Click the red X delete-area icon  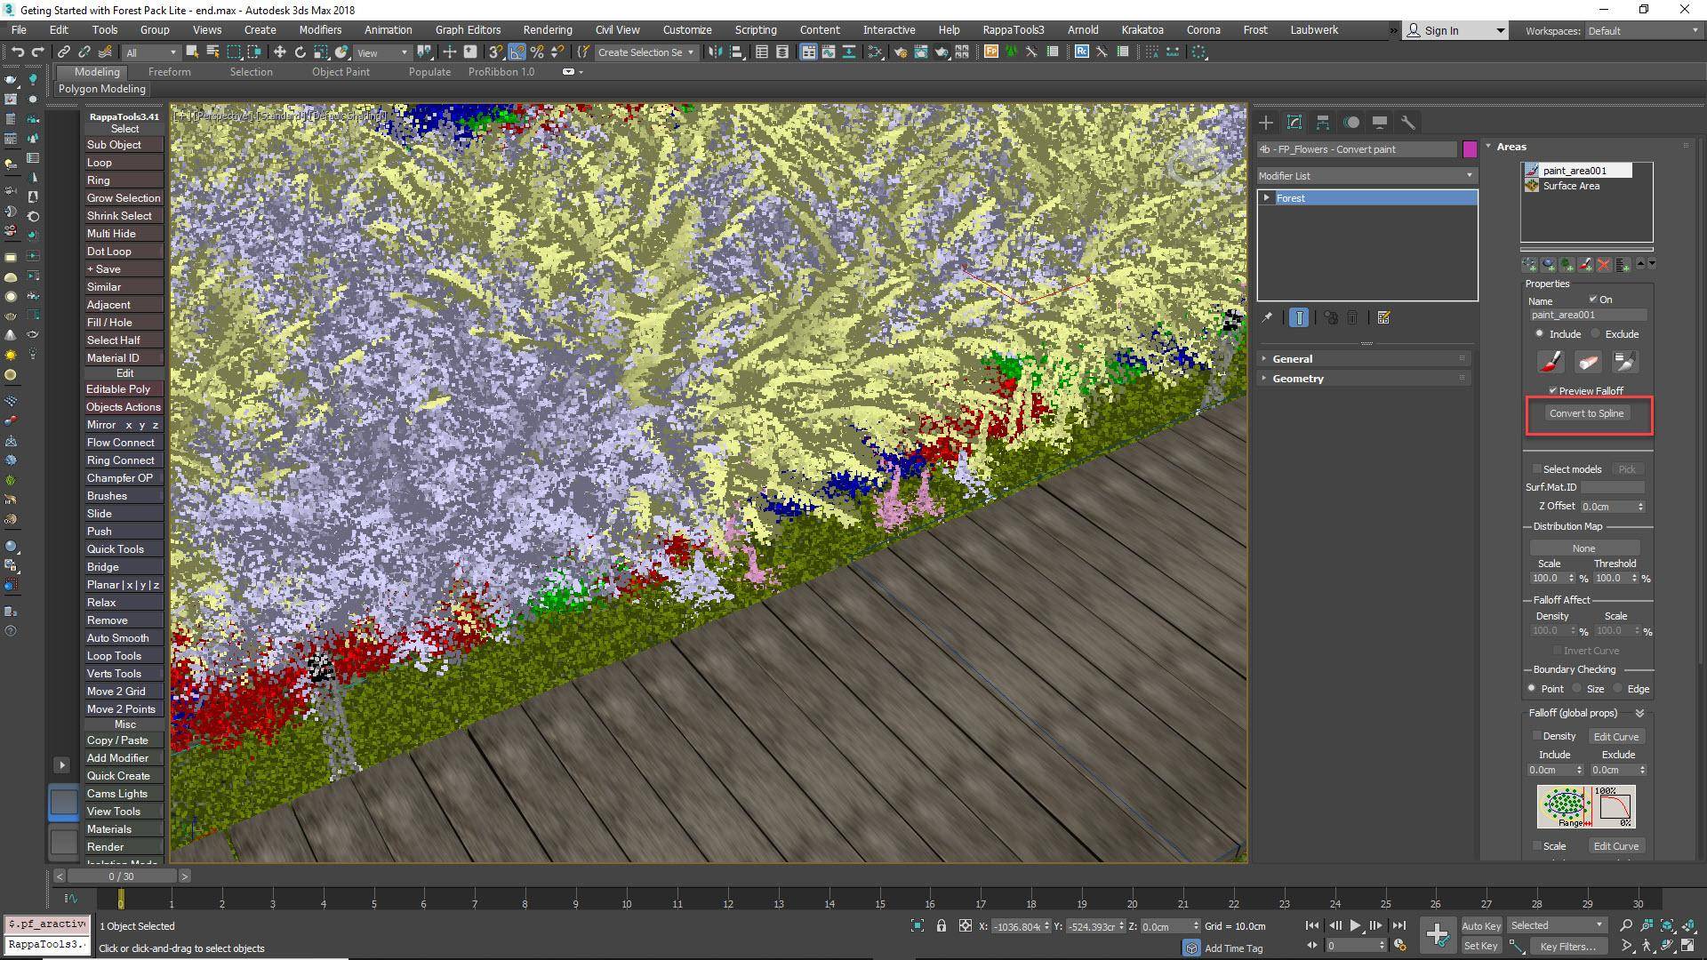[x=1604, y=264]
